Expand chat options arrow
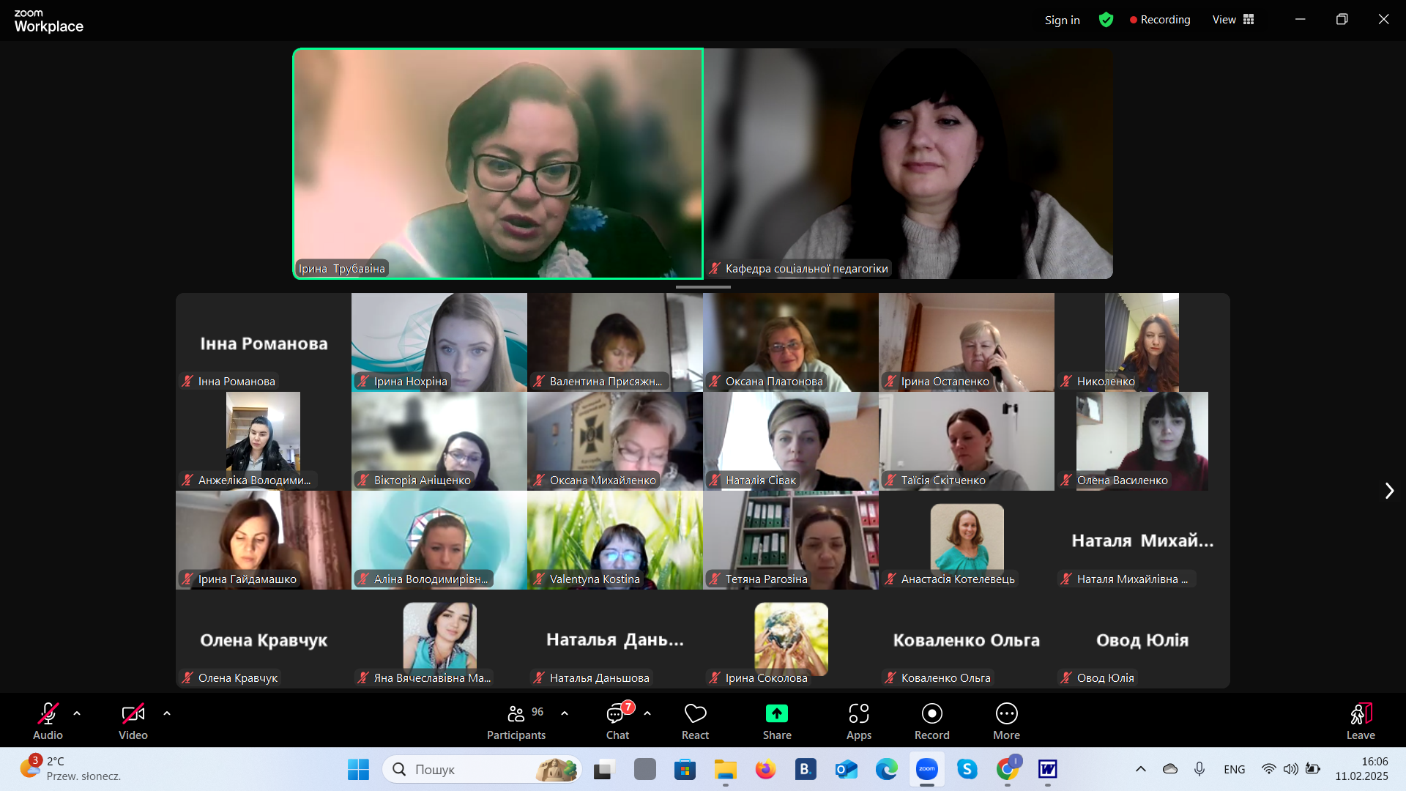Viewport: 1406px width, 791px height. [647, 713]
